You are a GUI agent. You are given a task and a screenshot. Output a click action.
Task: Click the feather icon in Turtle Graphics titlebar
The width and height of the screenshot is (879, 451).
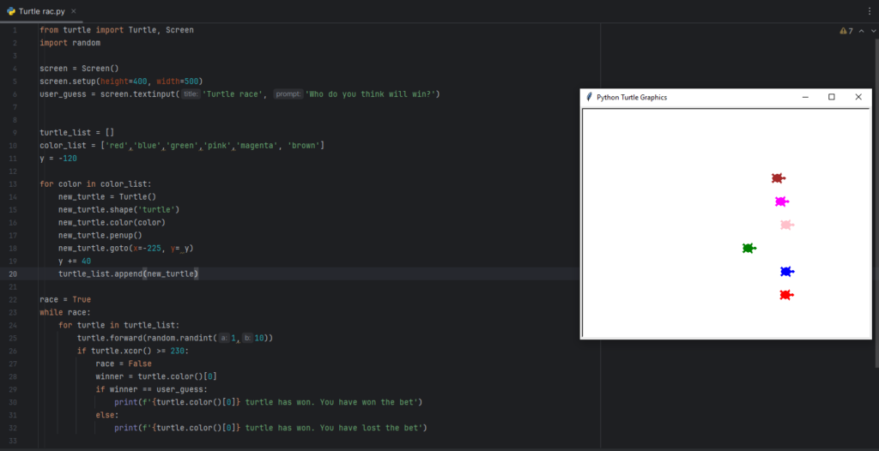[589, 97]
